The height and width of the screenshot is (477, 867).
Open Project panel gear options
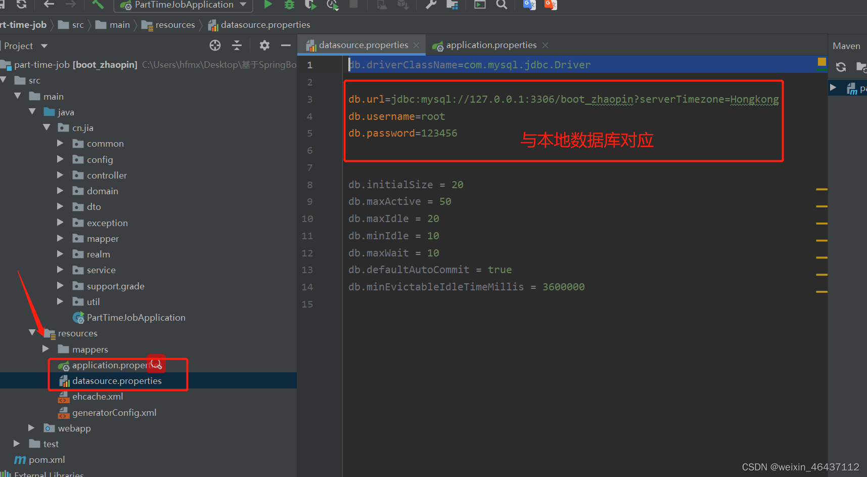(x=264, y=46)
